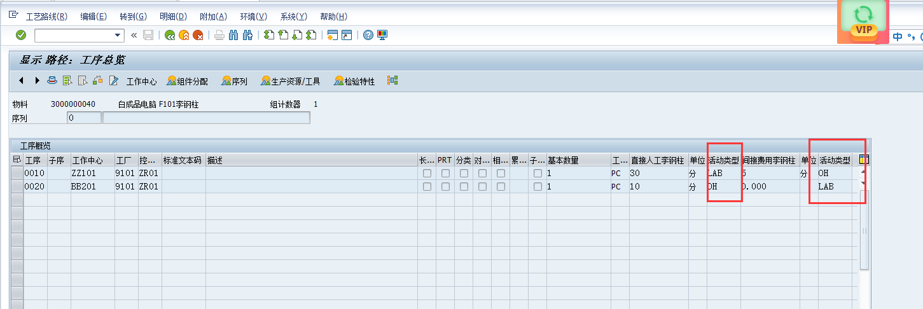Viewport: 923px width, 309px height.
Task: Click the Next Page icon
Action: pyautogui.click(x=297, y=35)
